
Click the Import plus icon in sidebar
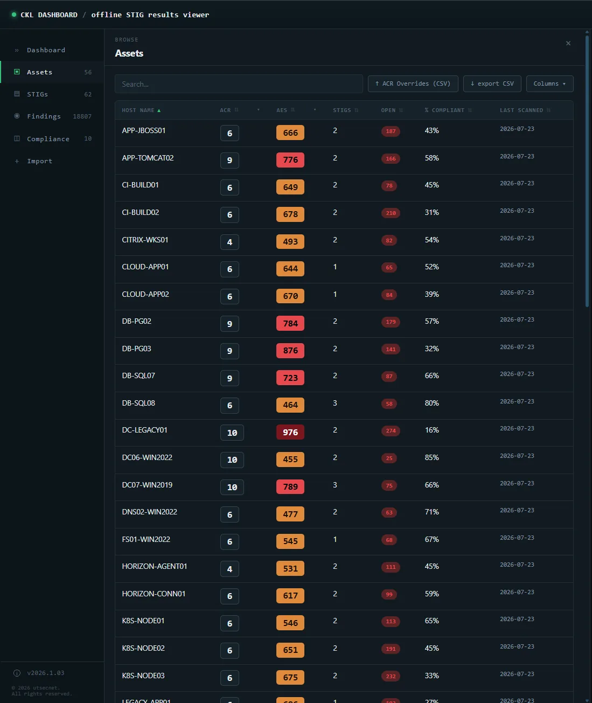(17, 161)
